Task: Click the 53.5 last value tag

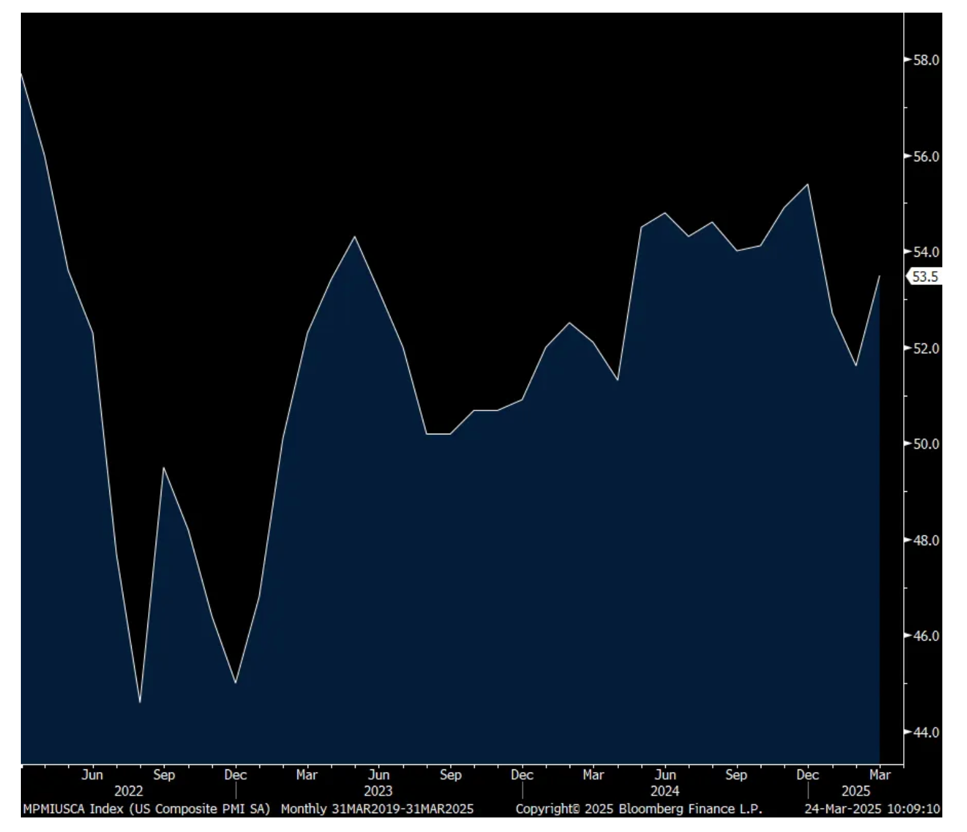Action: click(x=925, y=277)
